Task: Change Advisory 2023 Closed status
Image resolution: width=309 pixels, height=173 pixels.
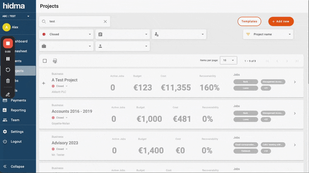Action: (60, 149)
